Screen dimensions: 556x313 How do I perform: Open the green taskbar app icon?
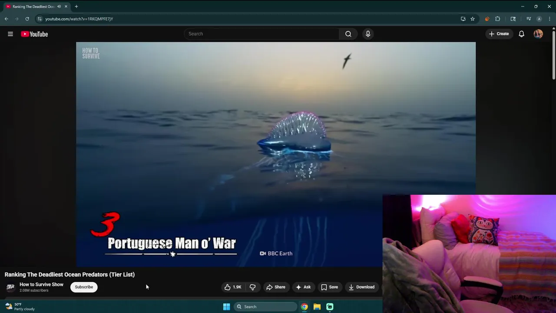pos(330,306)
